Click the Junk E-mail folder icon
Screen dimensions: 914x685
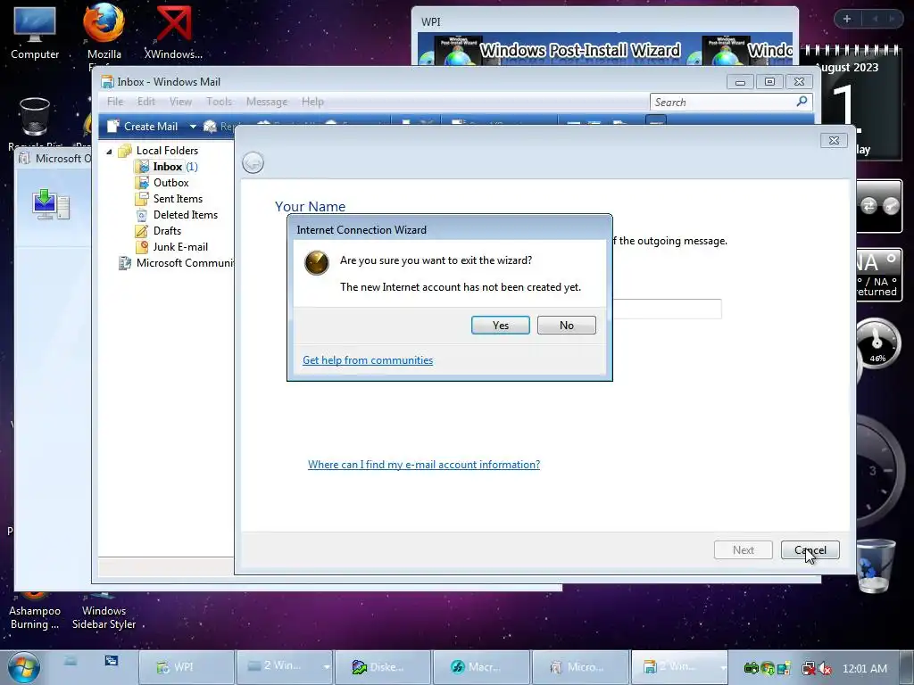coord(142,247)
